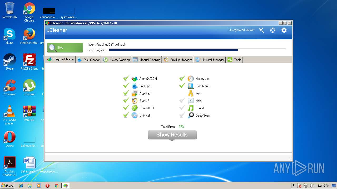The image size is (337, 189).
Task: Click the magic wand icon in JCleaner header
Action: tap(261, 30)
